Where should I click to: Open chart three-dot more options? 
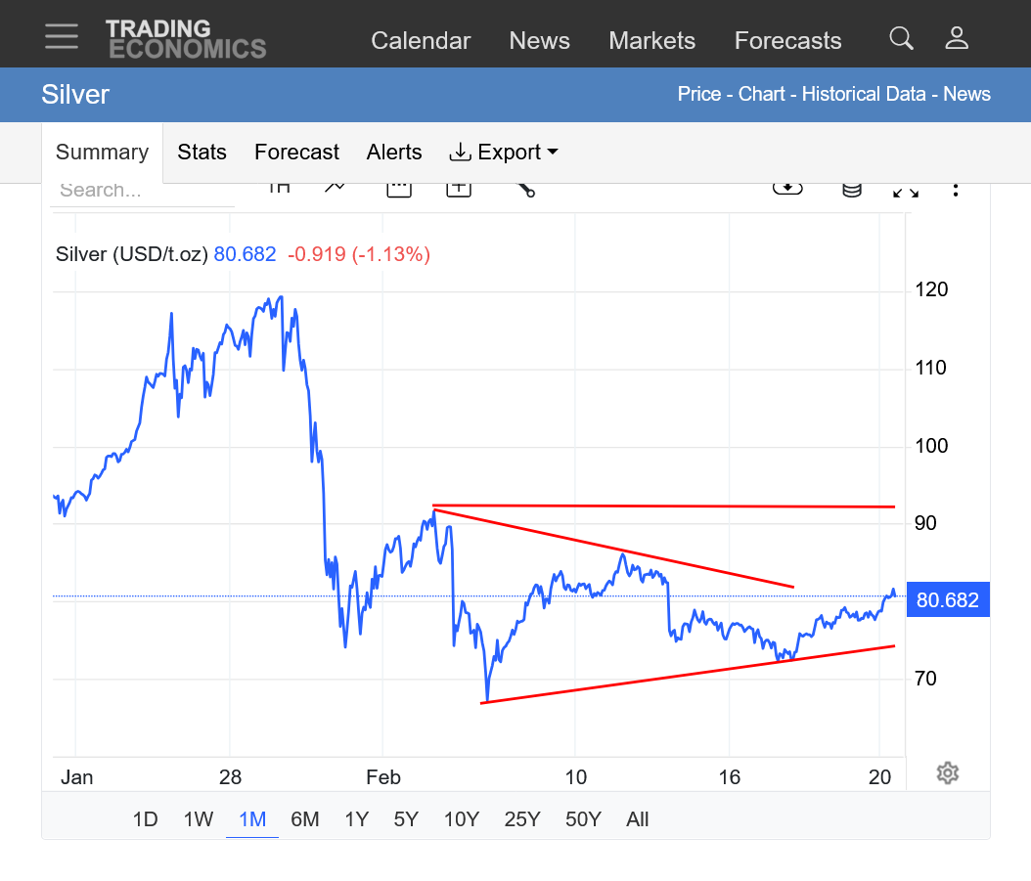point(956,190)
